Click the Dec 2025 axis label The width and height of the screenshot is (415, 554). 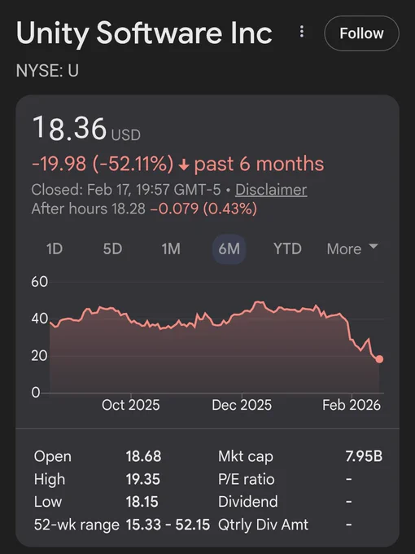pos(242,405)
